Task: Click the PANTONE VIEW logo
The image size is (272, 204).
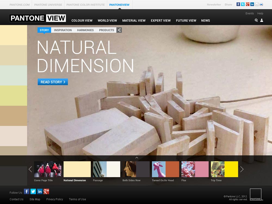Action: pos(38,18)
